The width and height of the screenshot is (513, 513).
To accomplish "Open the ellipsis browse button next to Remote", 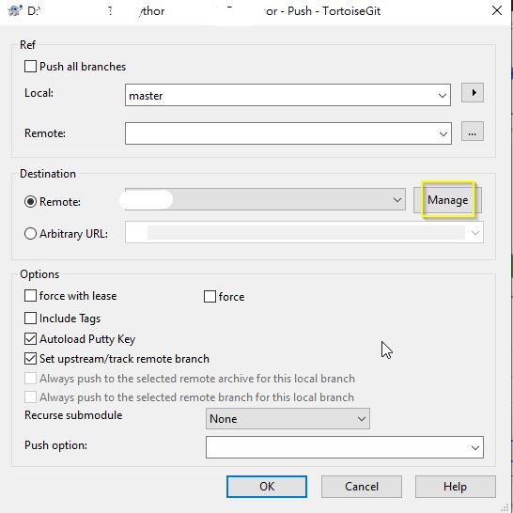I will pos(472,132).
